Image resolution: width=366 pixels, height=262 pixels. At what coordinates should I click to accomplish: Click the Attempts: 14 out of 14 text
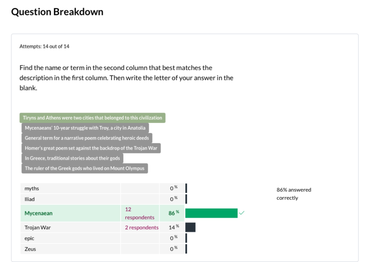click(44, 47)
